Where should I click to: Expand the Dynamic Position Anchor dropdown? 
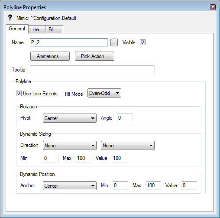point(70,185)
